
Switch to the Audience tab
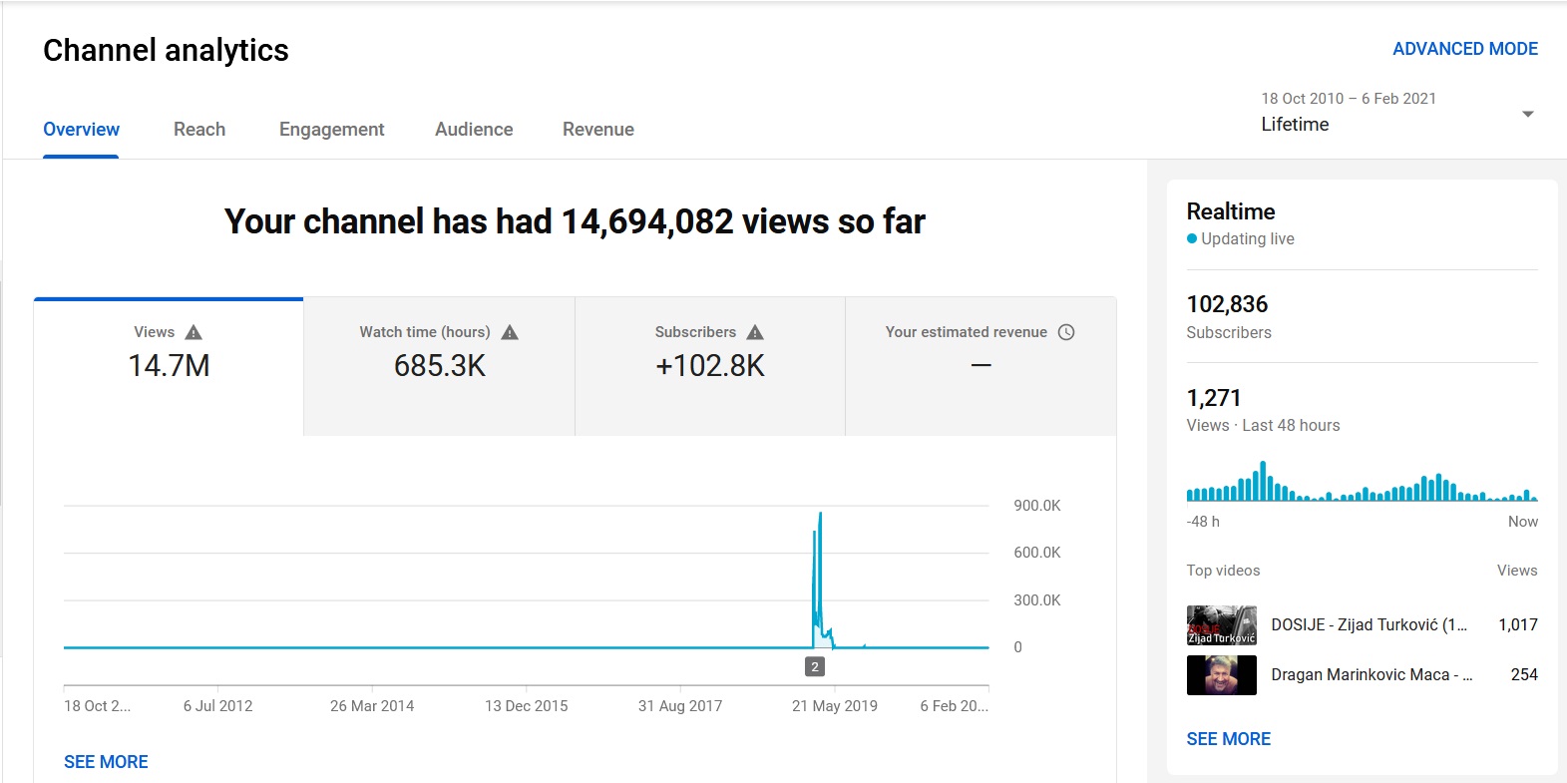(474, 129)
